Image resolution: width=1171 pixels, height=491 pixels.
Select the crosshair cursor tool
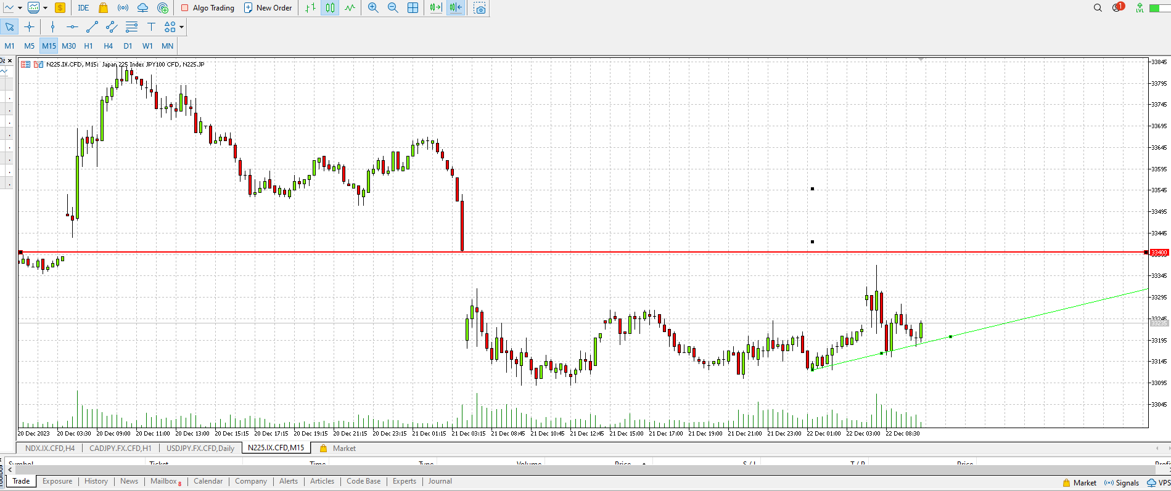point(29,27)
